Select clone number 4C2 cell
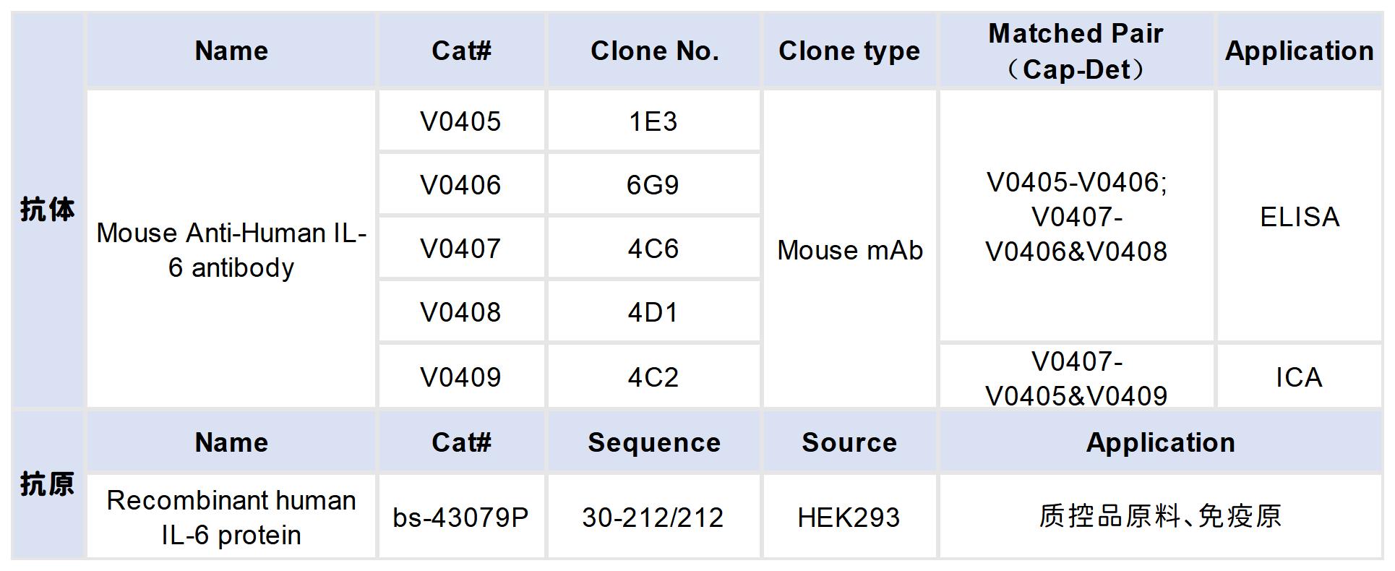1395x571 pixels. pos(653,377)
